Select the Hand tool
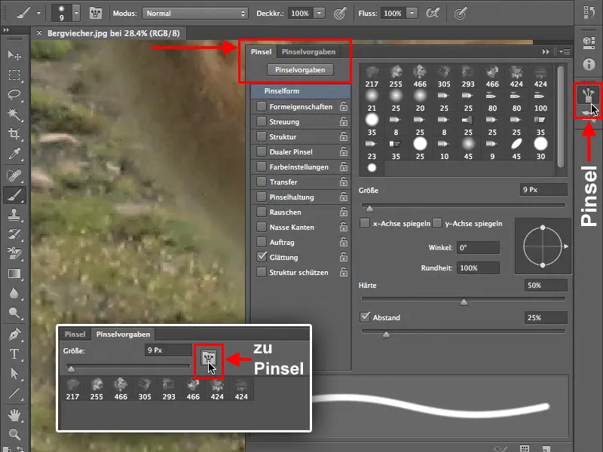Viewport: 603px width, 452px height. pyautogui.click(x=14, y=415)
